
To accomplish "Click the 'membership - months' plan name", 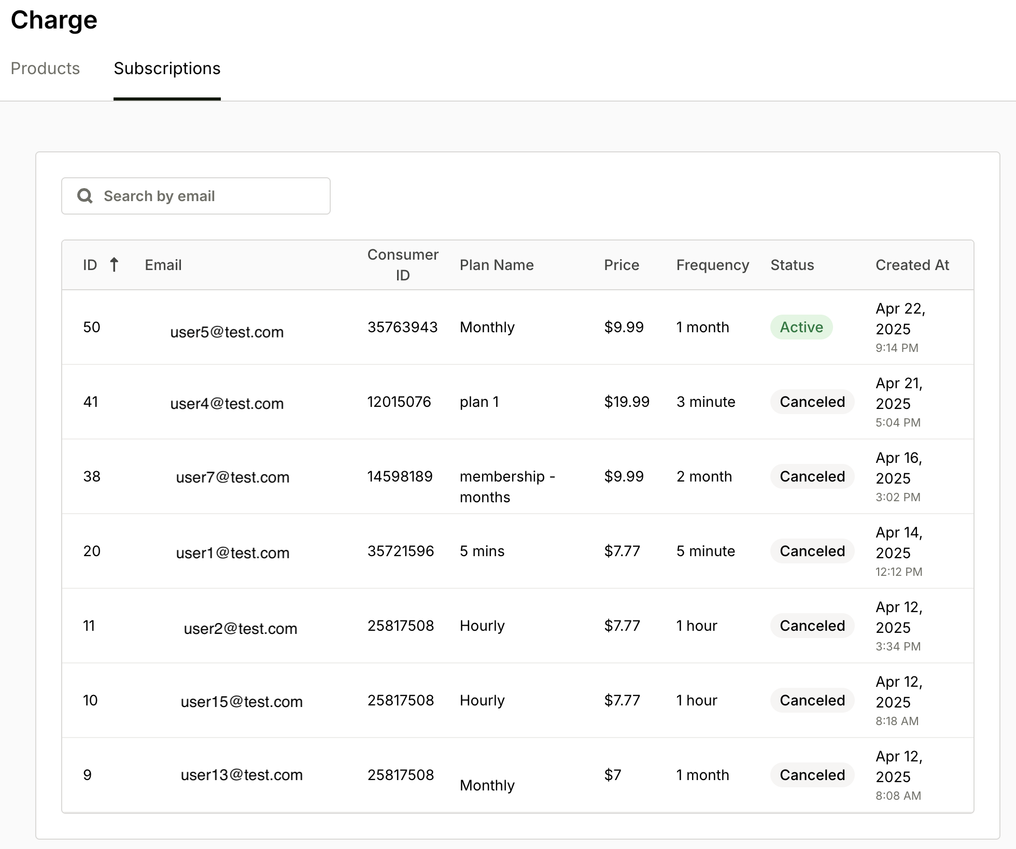I will (x=507, y=487).
